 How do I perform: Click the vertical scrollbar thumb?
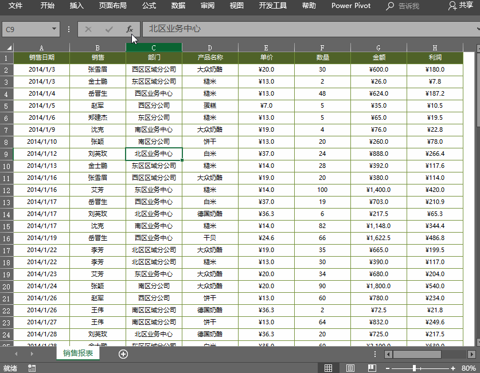(478, 89)
